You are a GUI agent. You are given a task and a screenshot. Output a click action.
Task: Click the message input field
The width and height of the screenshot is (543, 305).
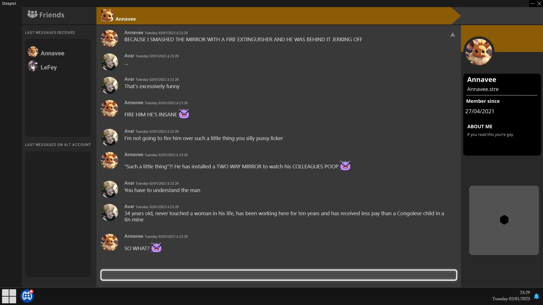pos(279,275)
